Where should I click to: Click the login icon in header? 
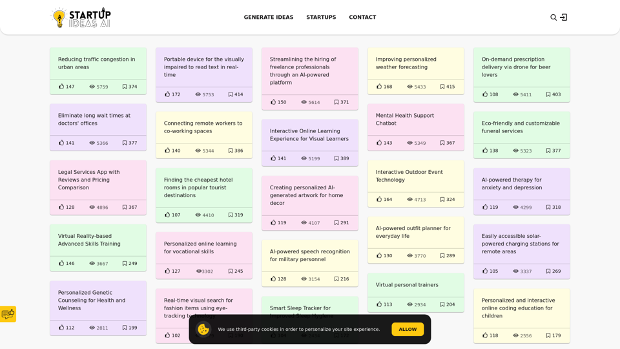click(x=564, y=17)
